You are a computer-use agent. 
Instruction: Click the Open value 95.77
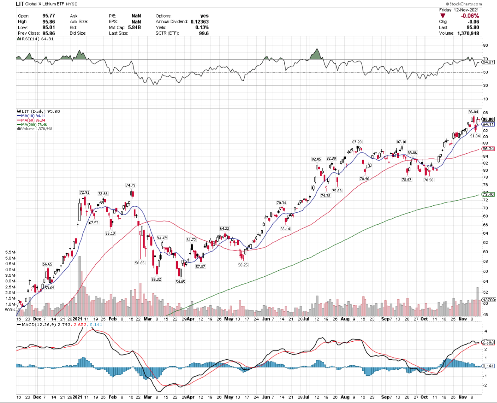tap(49, 16)
